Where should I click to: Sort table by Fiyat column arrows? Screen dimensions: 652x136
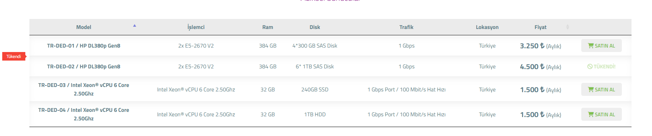click(567, 27)
